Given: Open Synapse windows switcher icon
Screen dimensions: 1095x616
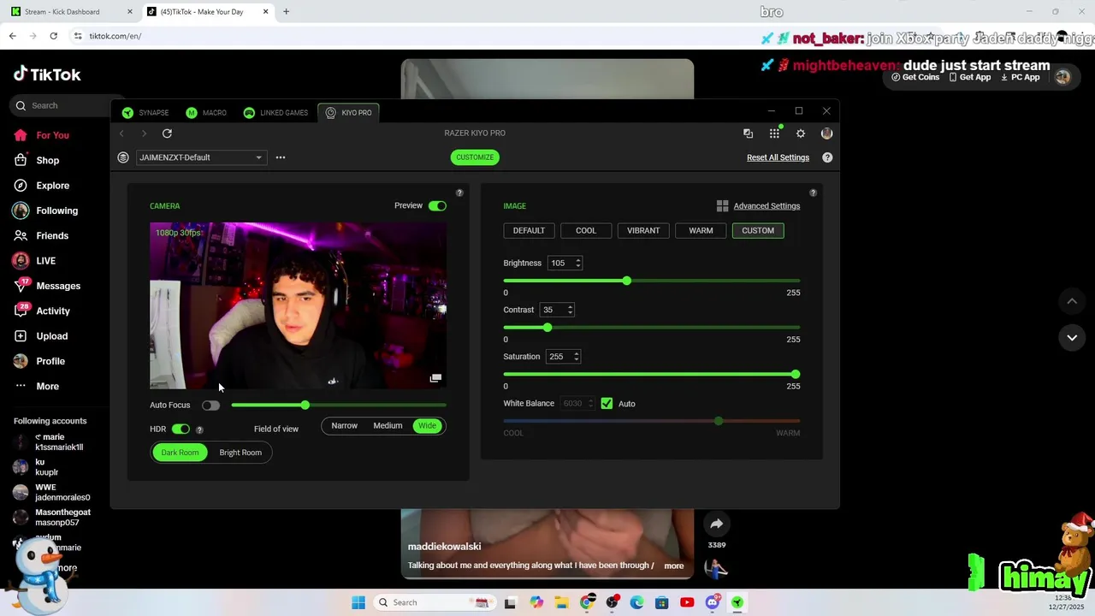Looking at the screenshot, I should [x=748, y=133].
